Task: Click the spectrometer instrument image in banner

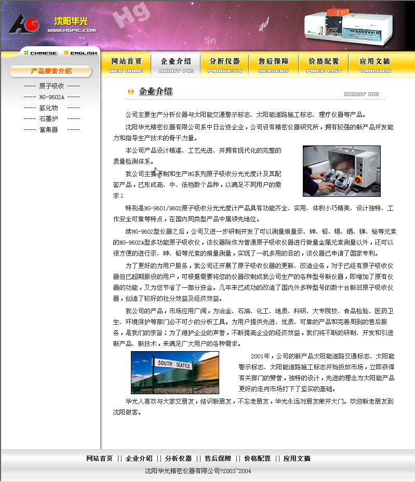Action: pyautogui.click(x=349, y=27)
